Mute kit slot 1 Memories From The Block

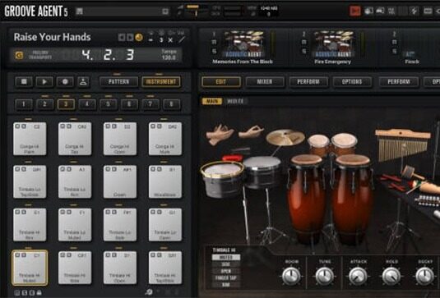(x=214, y=43)
